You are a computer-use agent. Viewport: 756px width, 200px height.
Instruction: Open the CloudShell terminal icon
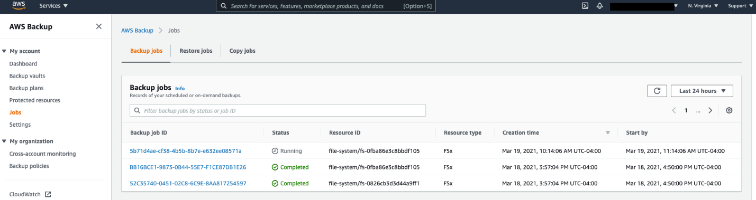[585, 6]
